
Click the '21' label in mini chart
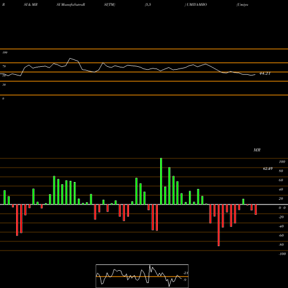tap(186, 273)
